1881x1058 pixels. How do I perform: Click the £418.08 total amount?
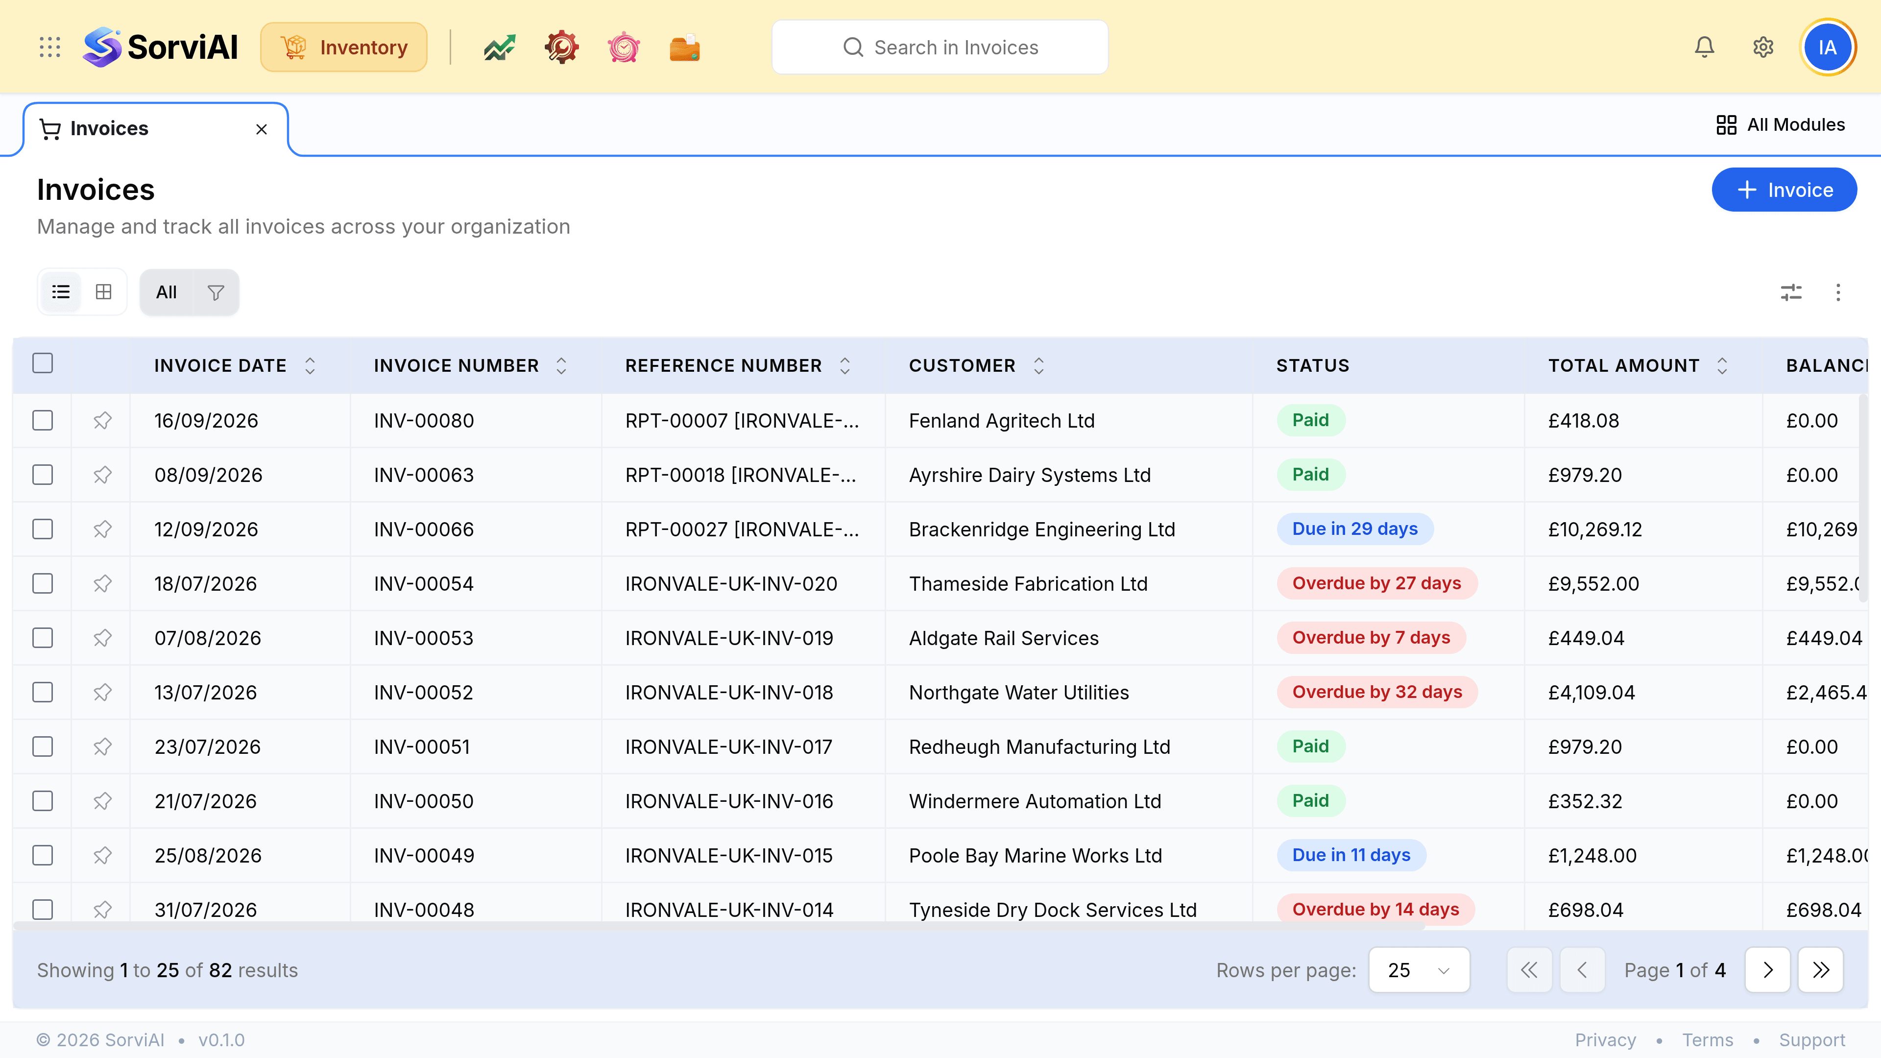(x=1584, y=421)
